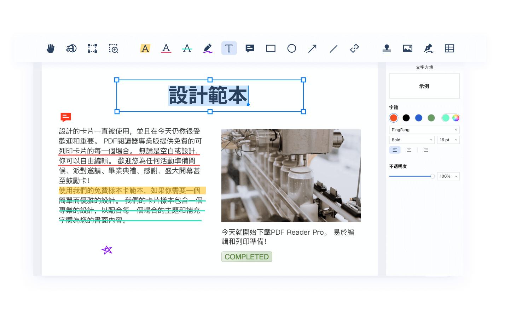Open the PingFang font dropdown

(424, 130)
